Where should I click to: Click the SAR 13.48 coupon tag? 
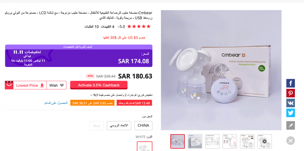pos(134,103)
